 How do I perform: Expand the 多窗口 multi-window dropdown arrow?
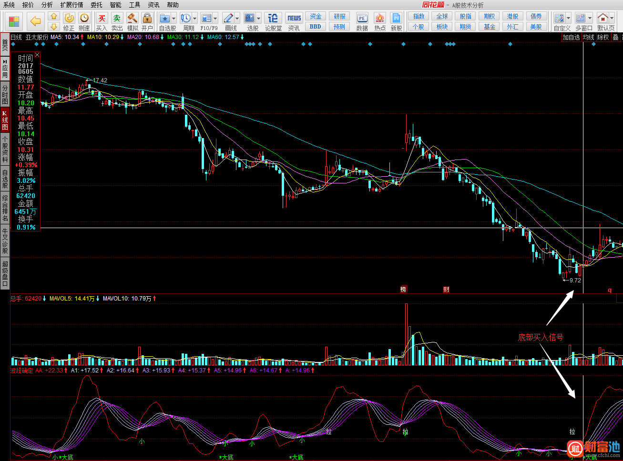click(x=590, y=19)
